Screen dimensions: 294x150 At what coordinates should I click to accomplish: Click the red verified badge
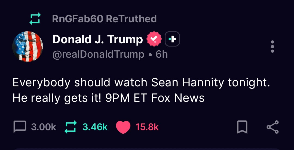click(154, 40)
